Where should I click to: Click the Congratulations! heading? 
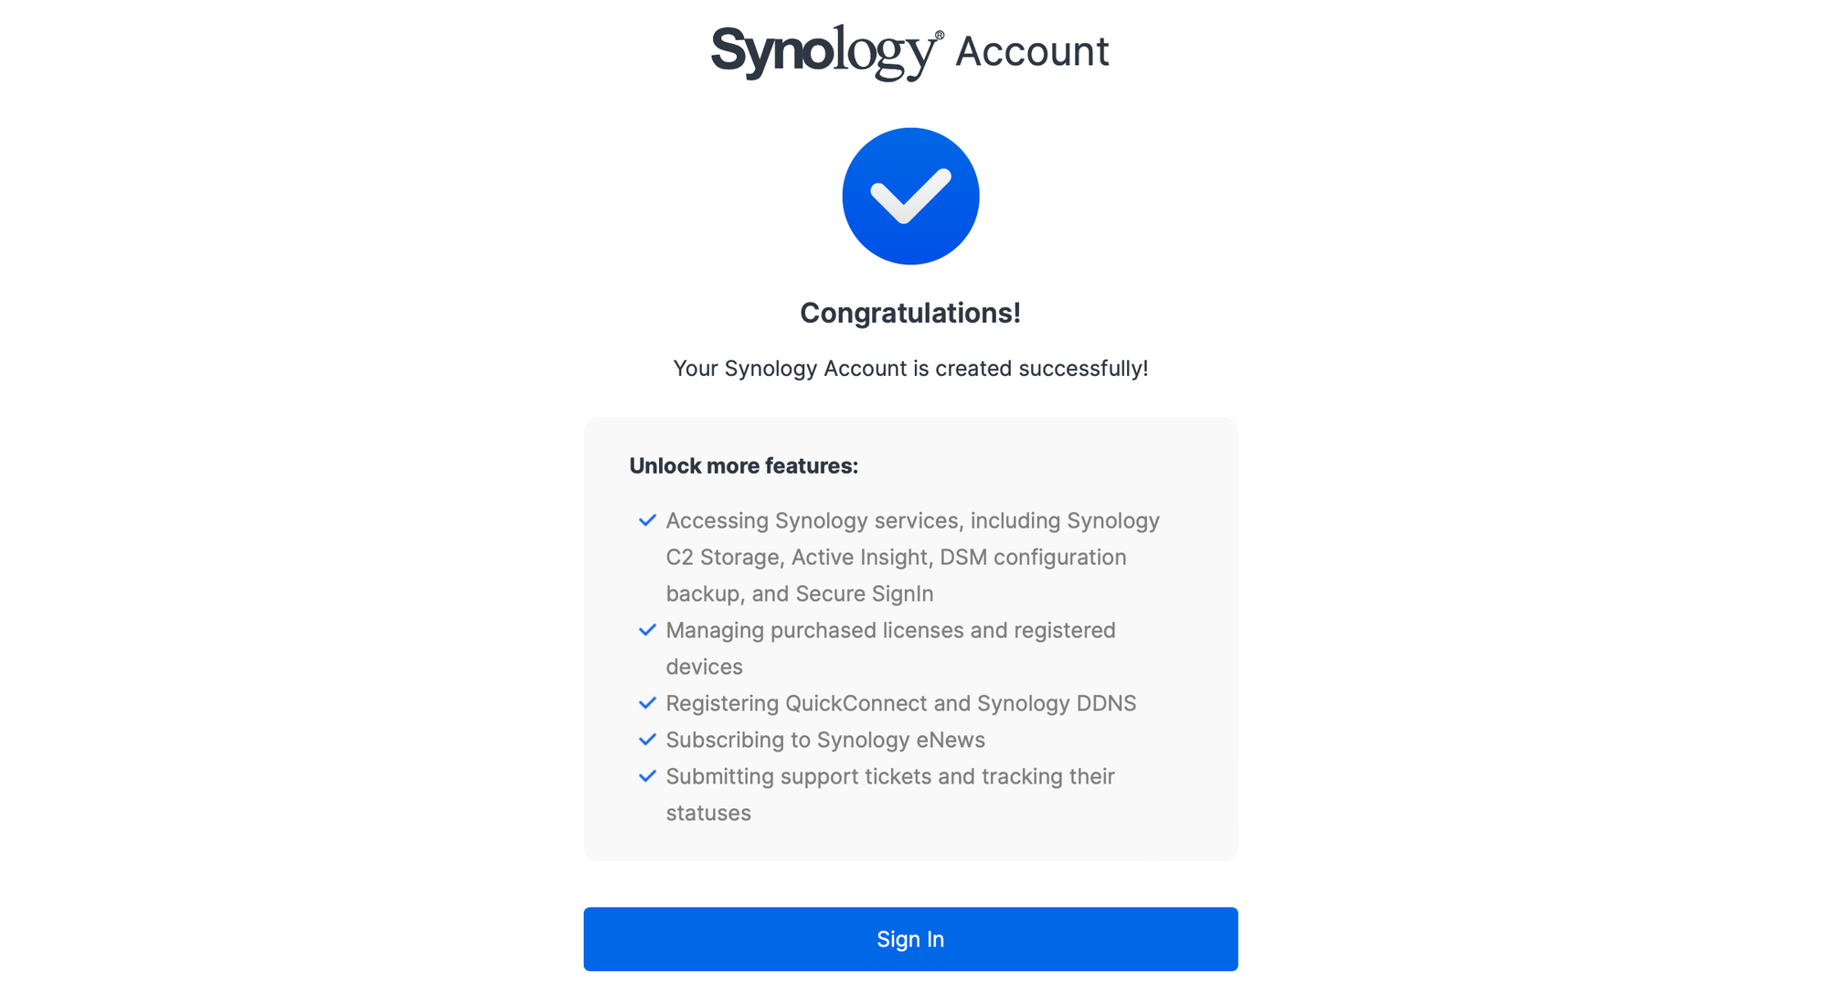[910, 313]
